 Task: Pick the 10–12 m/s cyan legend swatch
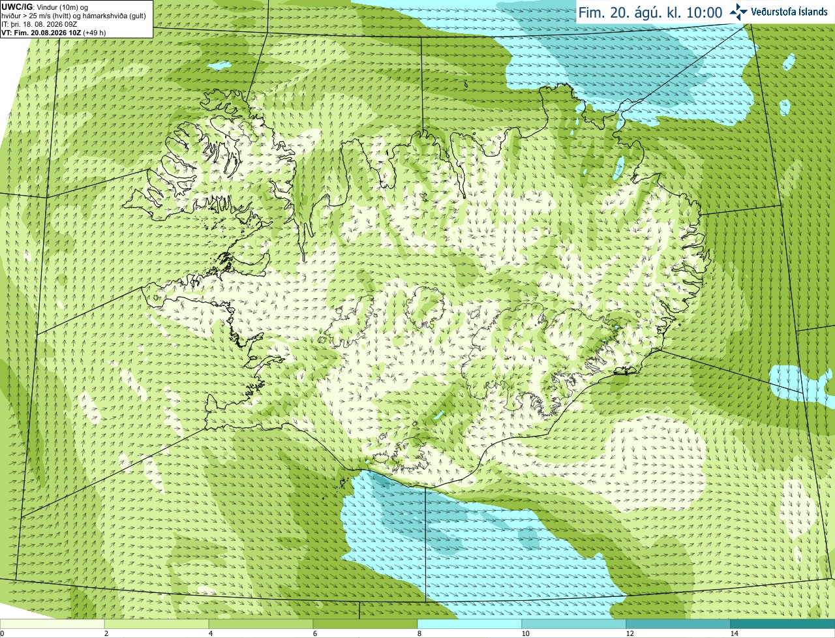[x=574, y=624]
